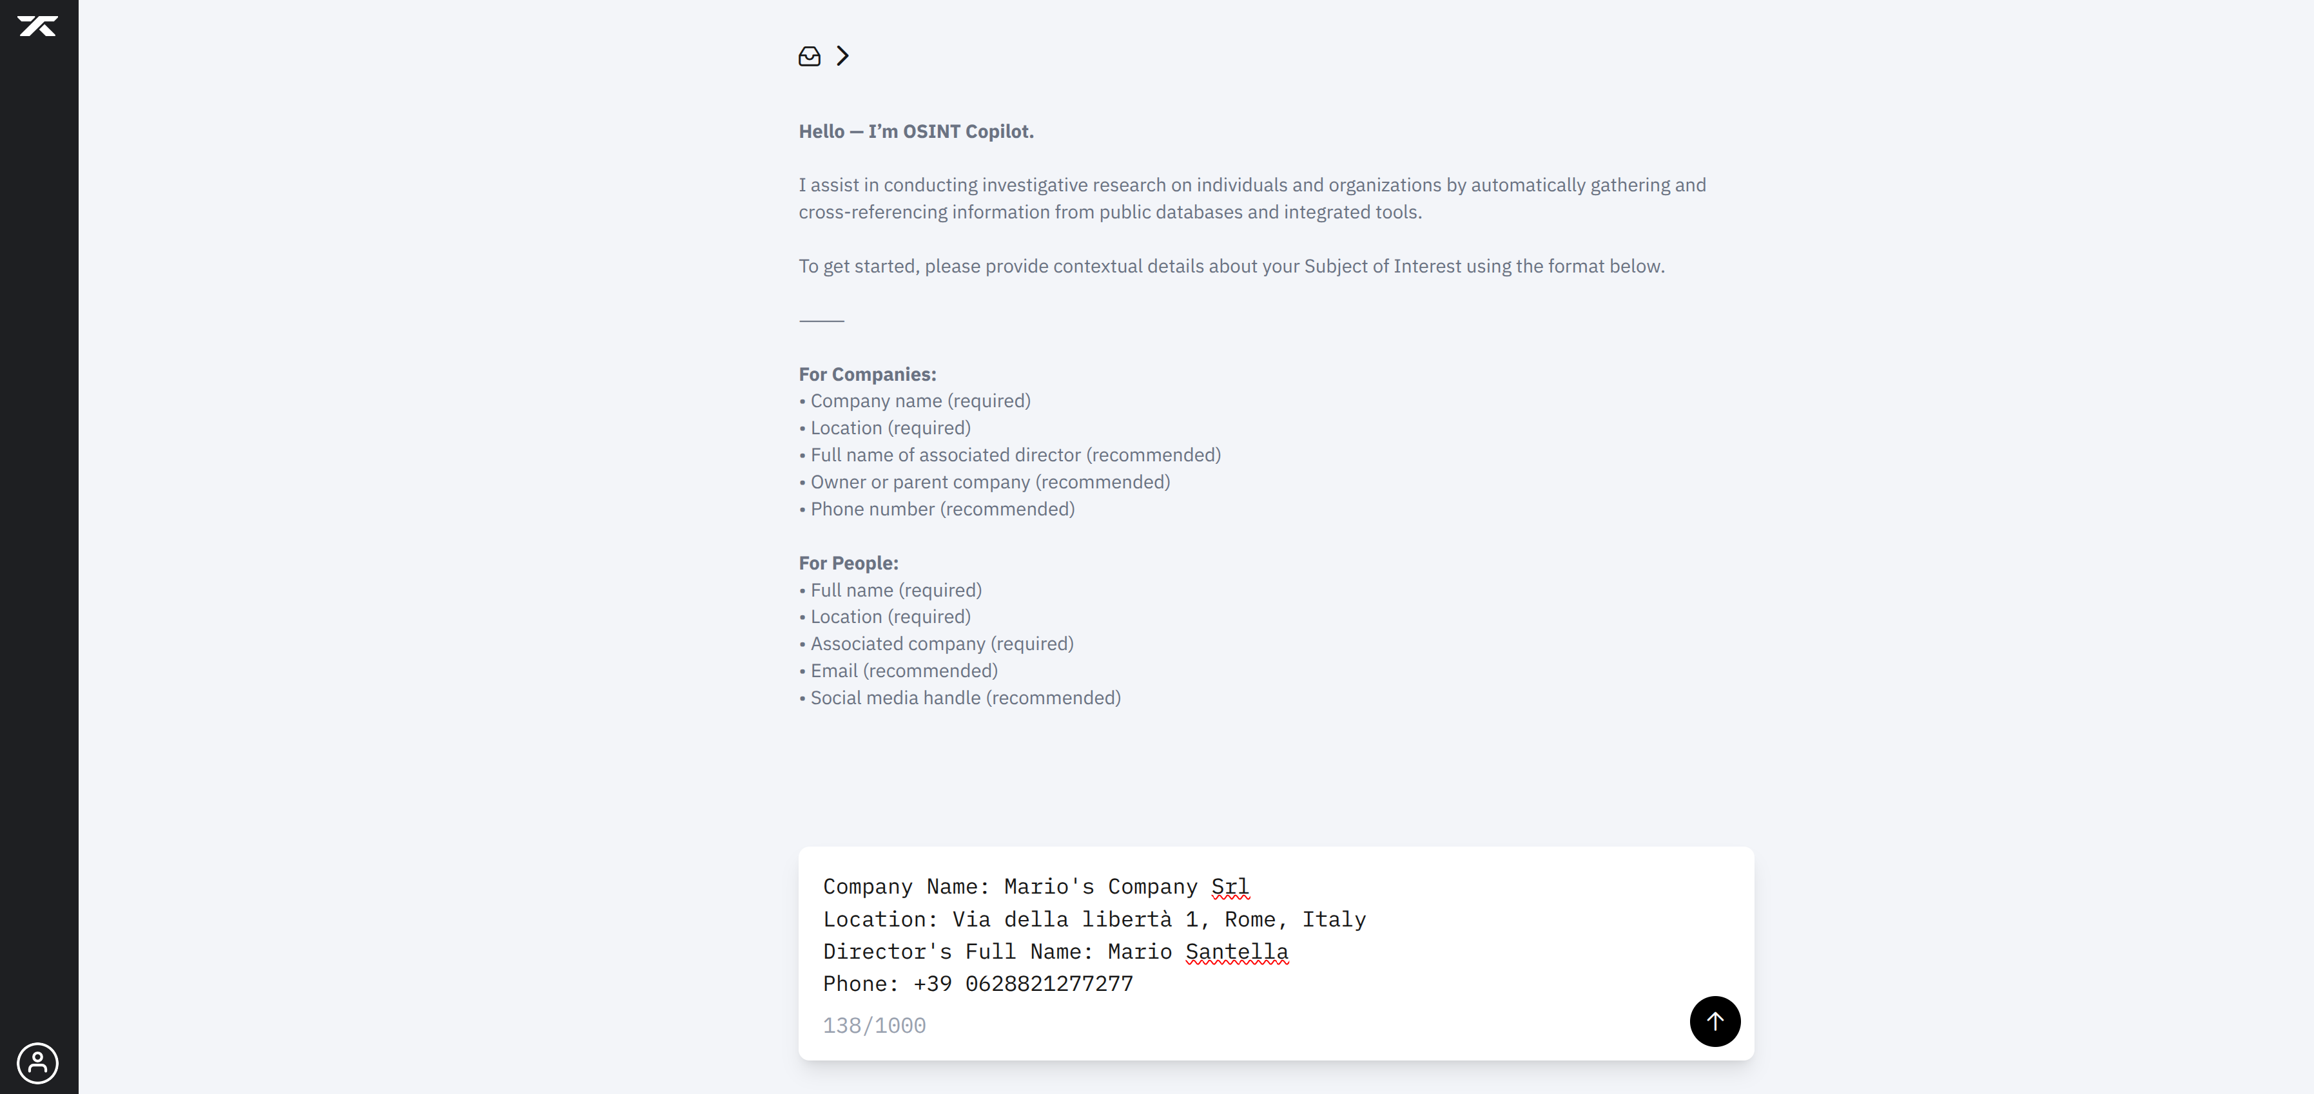Click the "Company name (required)" bullet
Viewport: 2314px width, 1094px height.
tap(920, 401)
